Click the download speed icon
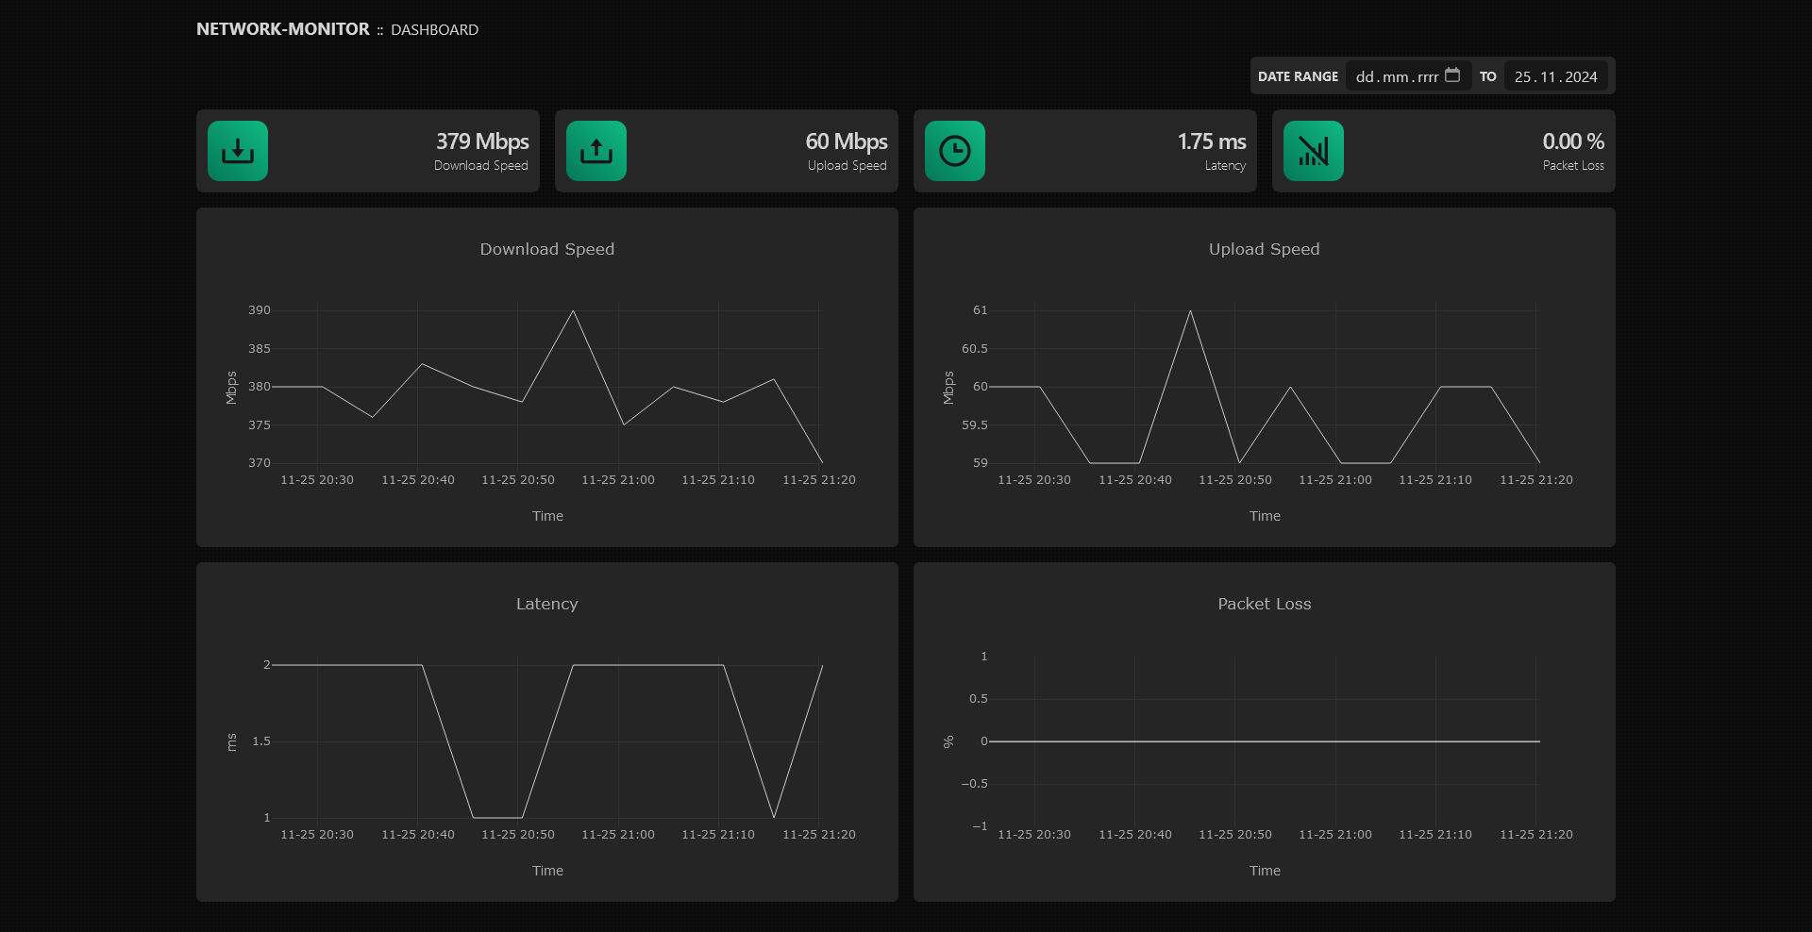This screenshot has width=1812, height=932. tap(238, 151)
